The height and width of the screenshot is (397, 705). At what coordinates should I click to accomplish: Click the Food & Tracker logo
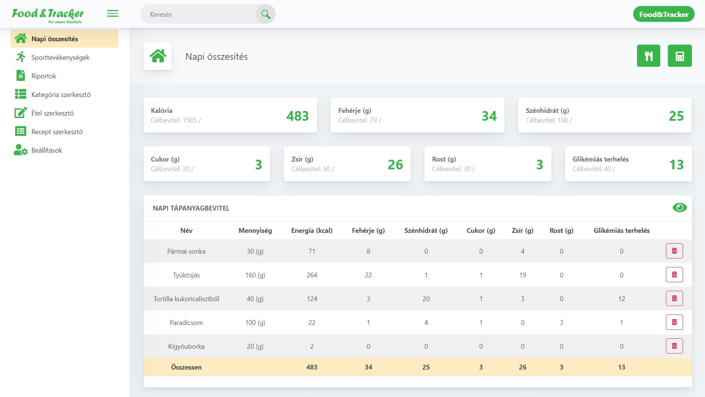[x=48, y=16]
